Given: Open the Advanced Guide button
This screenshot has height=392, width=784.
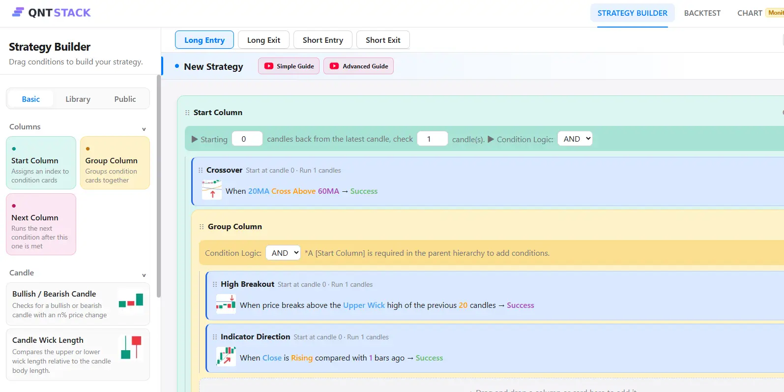Looking at the screenshot, I should [358, 66].
